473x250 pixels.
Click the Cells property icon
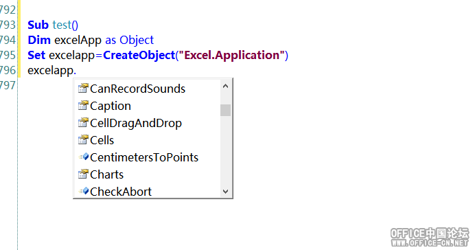(x=83, y=140)
